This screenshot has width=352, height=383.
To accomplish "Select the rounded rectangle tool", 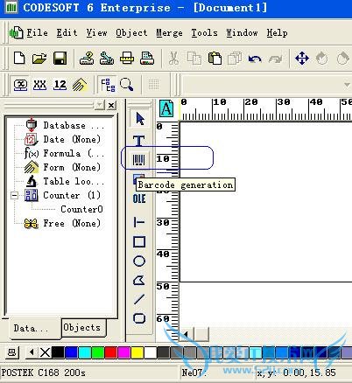I will [x=139, y=318].
